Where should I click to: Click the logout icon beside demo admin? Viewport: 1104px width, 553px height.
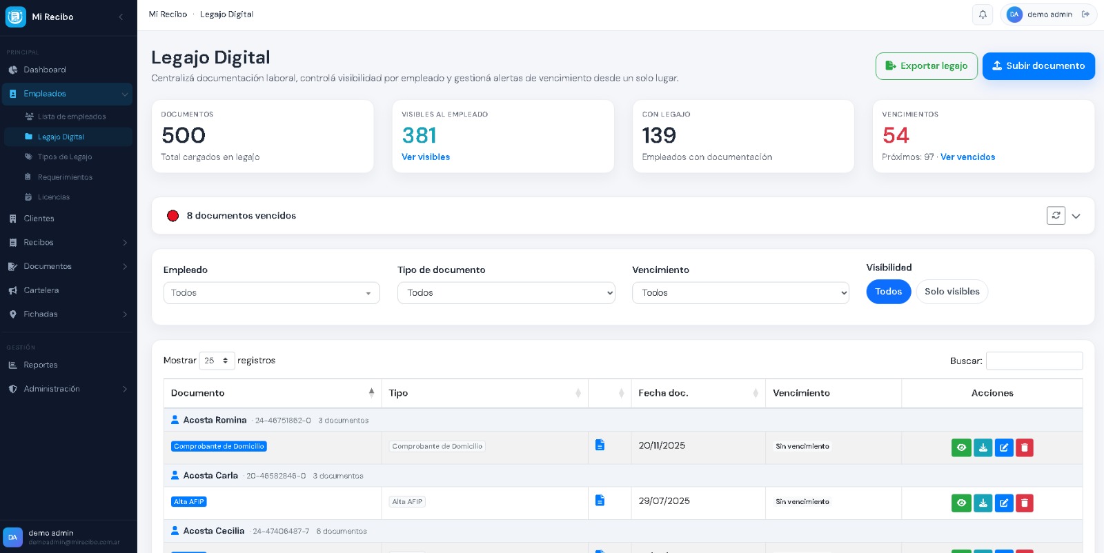click(x=1085, y=14)
